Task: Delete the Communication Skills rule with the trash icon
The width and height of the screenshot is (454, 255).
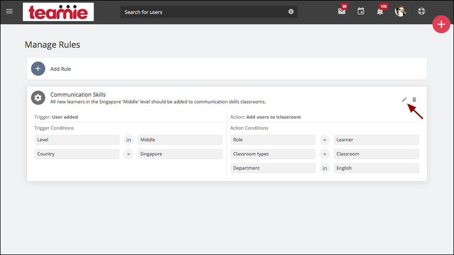Action: pos(414,99)
